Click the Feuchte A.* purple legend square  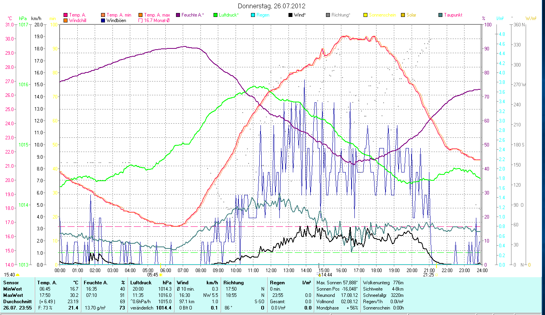pos(178,15)
